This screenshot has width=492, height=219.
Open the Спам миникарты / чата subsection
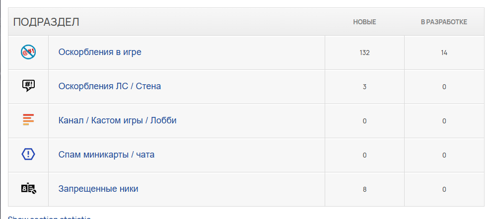pyautogui.click(x=106, y=155)
